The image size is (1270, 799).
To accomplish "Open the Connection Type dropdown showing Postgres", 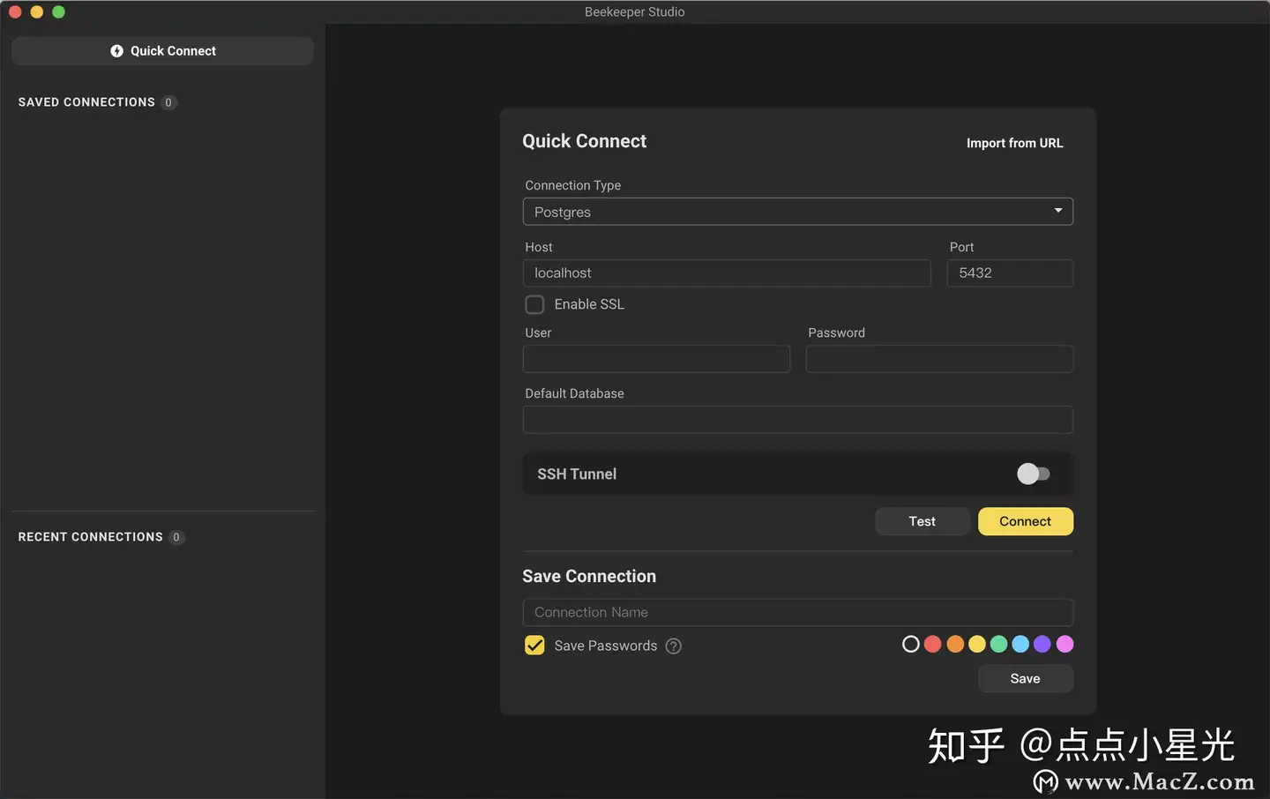I will click(x=797, y=212).
